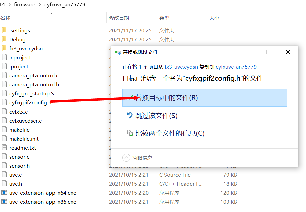Click firmware in the breadcrumb path
Screen dimensions: 306x212
pyautogui.click(x=24, y=4)
